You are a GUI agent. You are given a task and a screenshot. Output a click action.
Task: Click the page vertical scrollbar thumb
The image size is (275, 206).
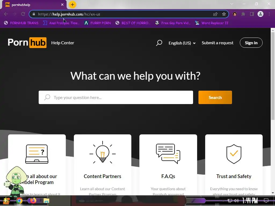pos(273,76)
